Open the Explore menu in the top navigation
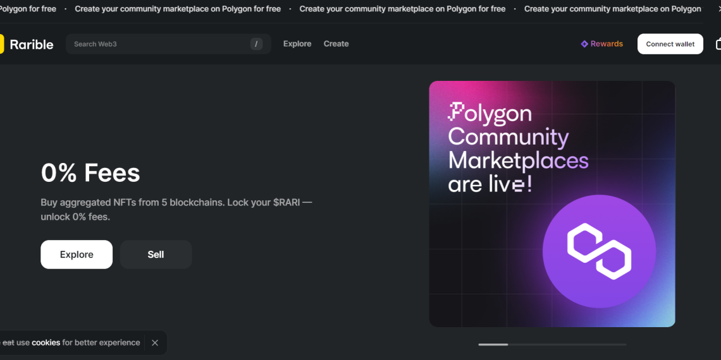This screenshot has width=721, height=360. coord(297,44)
